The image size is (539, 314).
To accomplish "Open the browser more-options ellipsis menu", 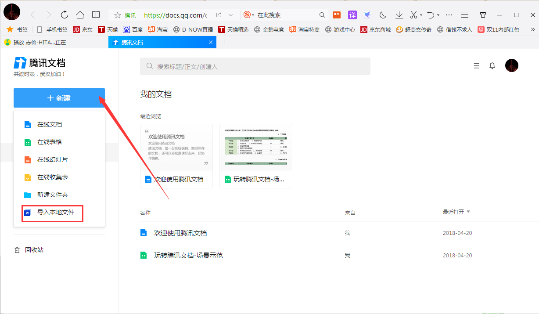I will [449, 14].
